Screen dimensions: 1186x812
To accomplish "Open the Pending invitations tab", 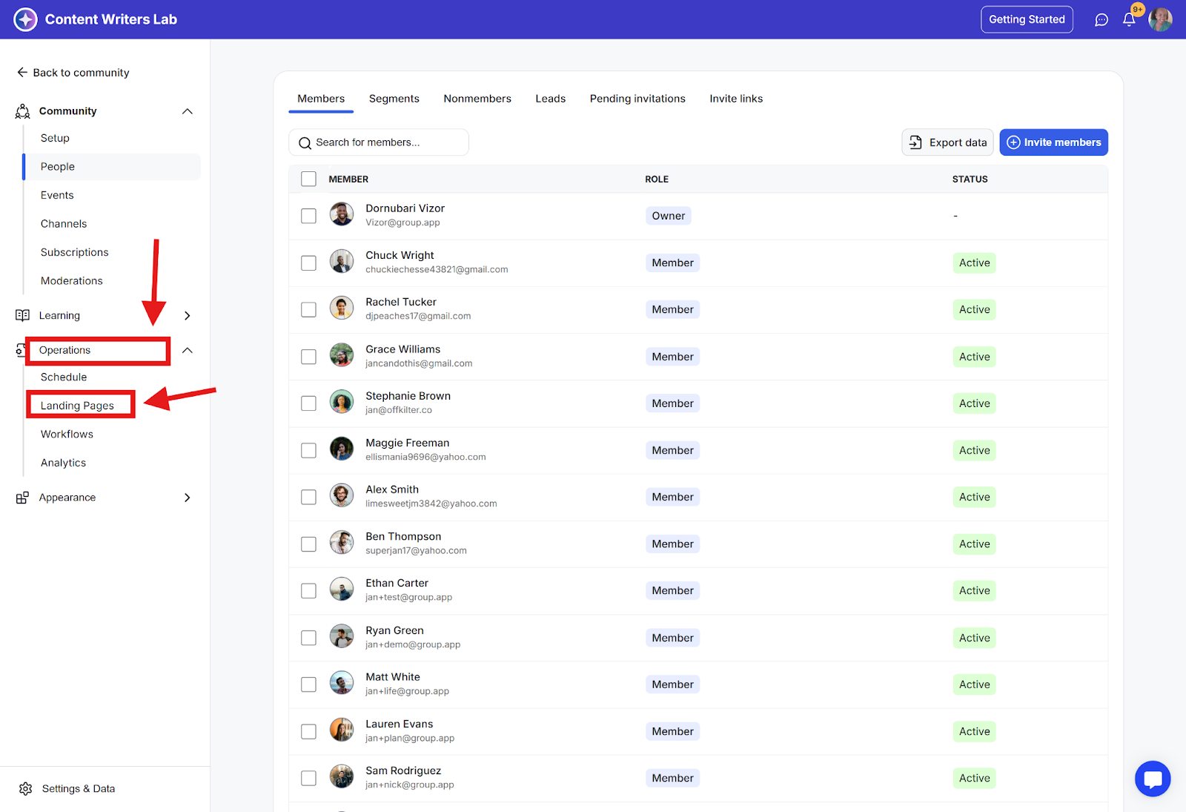I will point(637,99).
